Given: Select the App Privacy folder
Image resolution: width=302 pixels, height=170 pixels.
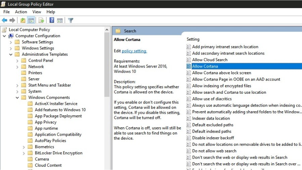Looking at the screenshot, I should tap(46, 122).
